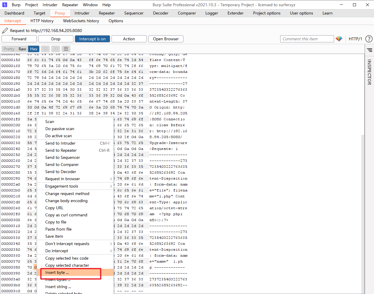Switch to the Target tab
Viewport: 374px width, 294px height.
[x=39, y=13]
